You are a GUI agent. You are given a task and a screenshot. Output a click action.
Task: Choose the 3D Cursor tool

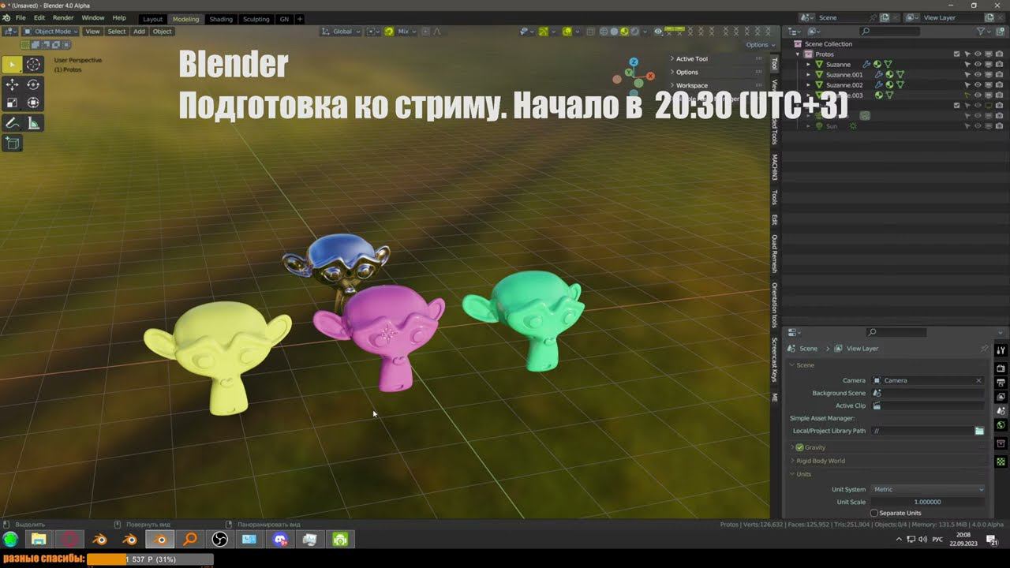point(33,65)
